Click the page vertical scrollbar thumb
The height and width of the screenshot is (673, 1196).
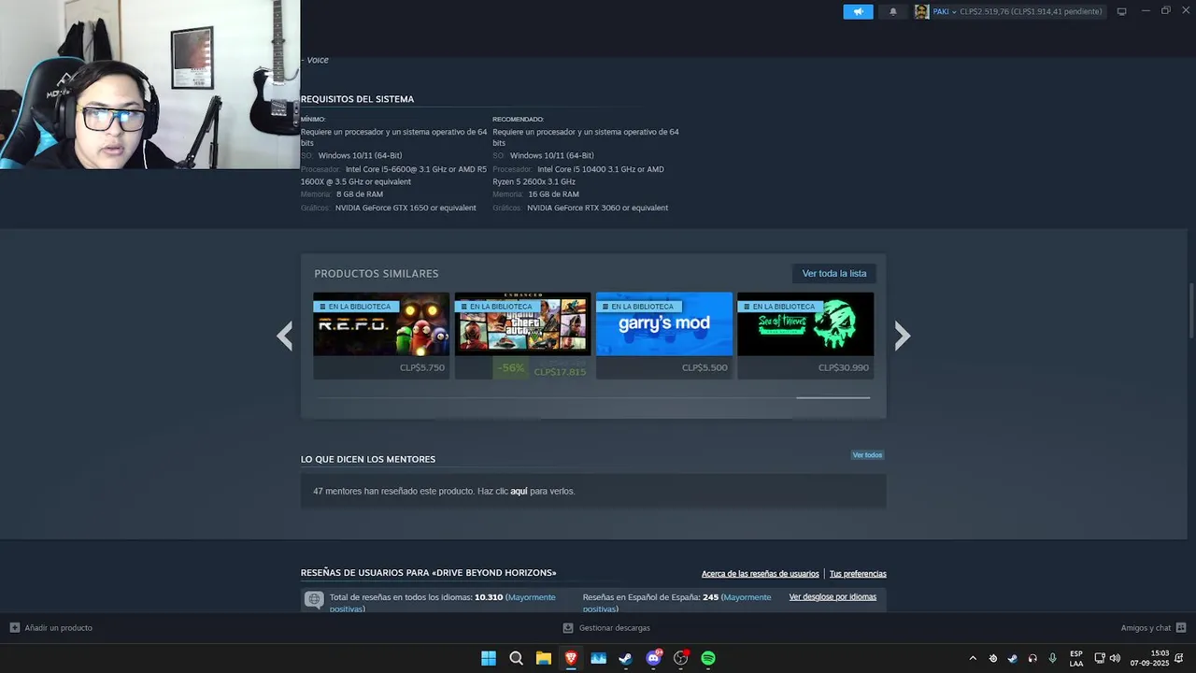1190,310
